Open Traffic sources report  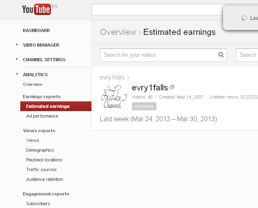click(x=41, y=169)
